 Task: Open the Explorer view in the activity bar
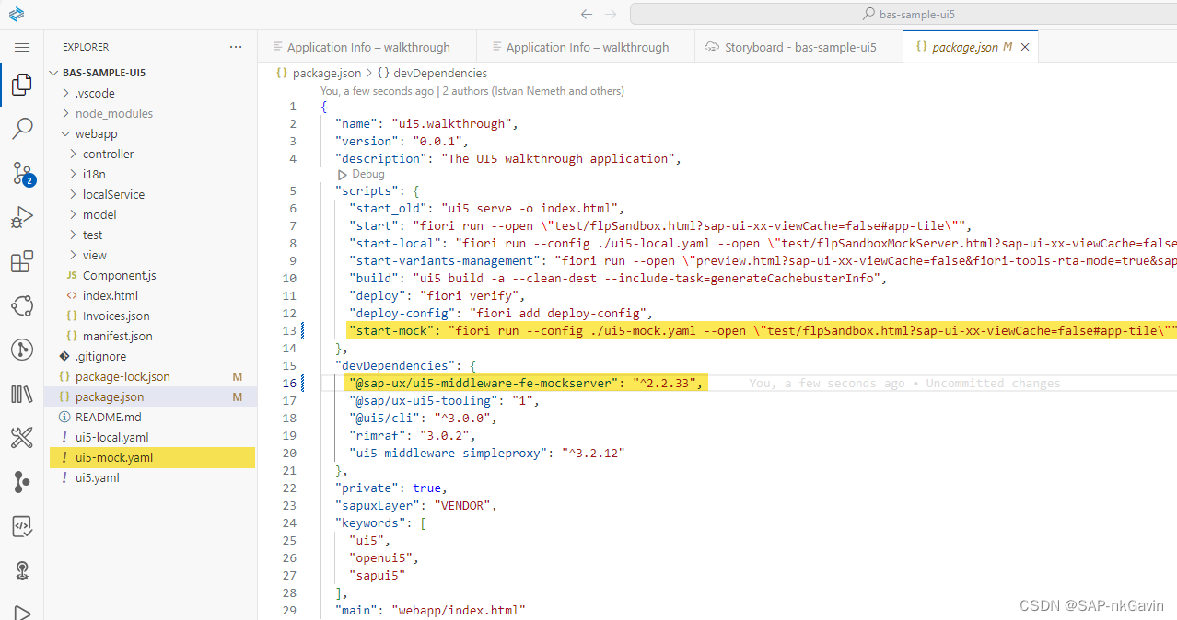click(x=22, y=84)
